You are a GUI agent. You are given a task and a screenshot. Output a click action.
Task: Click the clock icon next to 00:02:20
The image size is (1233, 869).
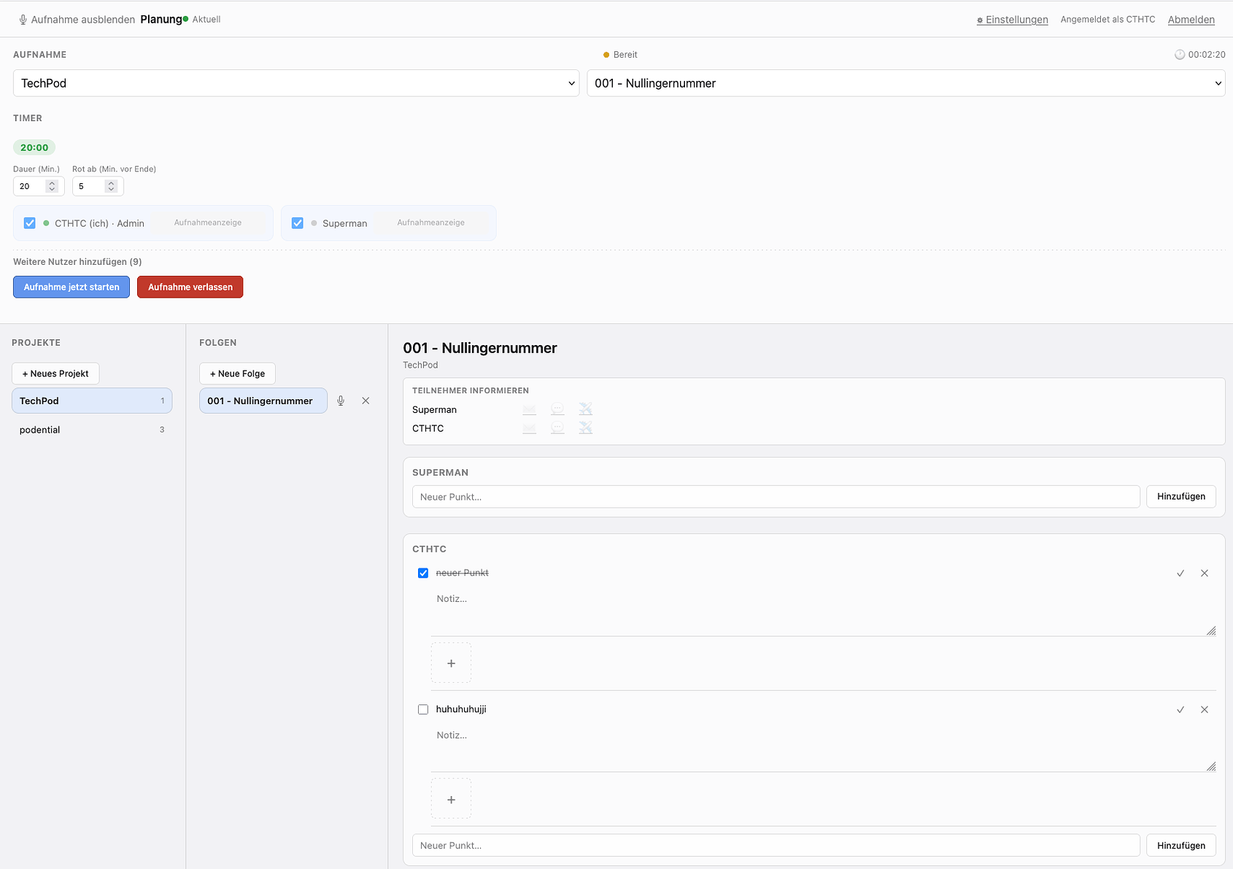tap(1180, 55)
